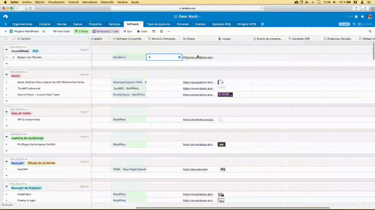Viewport: 375px width, 210px height.
Task: Open the row height toolbar icon
Action: click(x=154, y=31)
